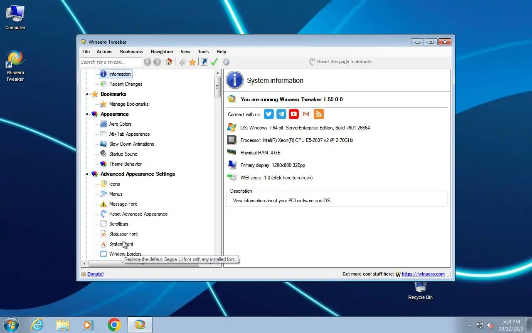The image size is (532, 333).
Task: Open the Navigation menu
Action: [162, 52]
